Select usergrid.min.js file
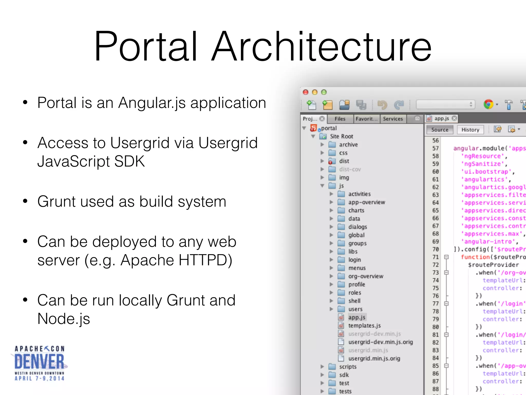 coord(368,350)
